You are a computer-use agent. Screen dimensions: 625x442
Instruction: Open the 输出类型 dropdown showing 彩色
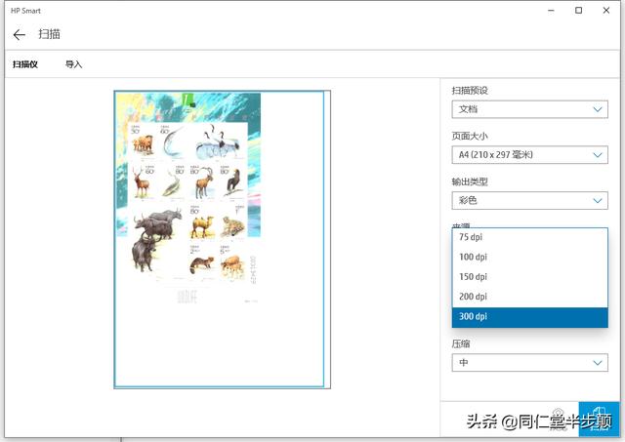pos(529,200)
